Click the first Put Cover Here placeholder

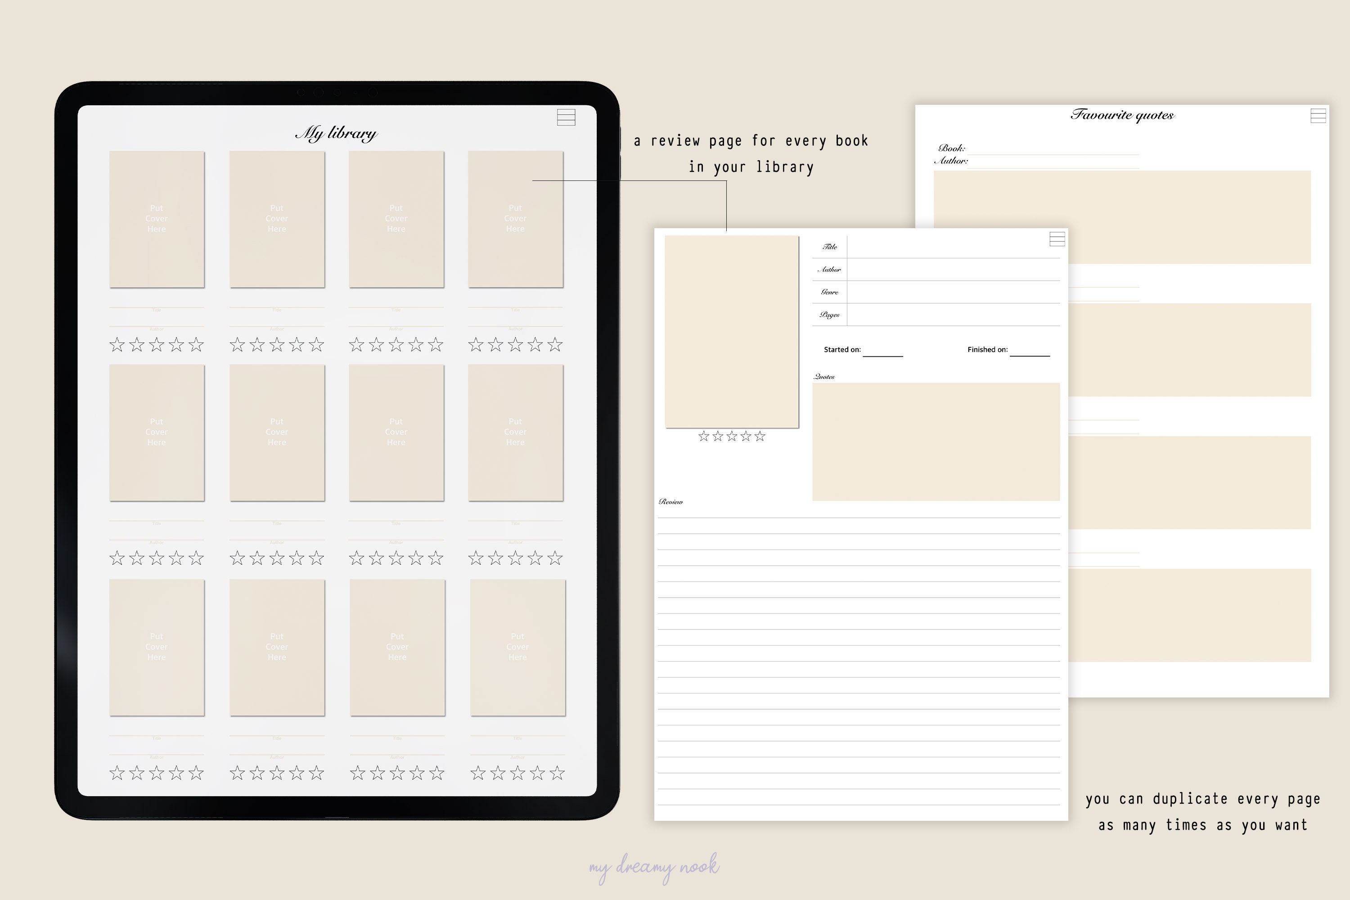(157, 219)
